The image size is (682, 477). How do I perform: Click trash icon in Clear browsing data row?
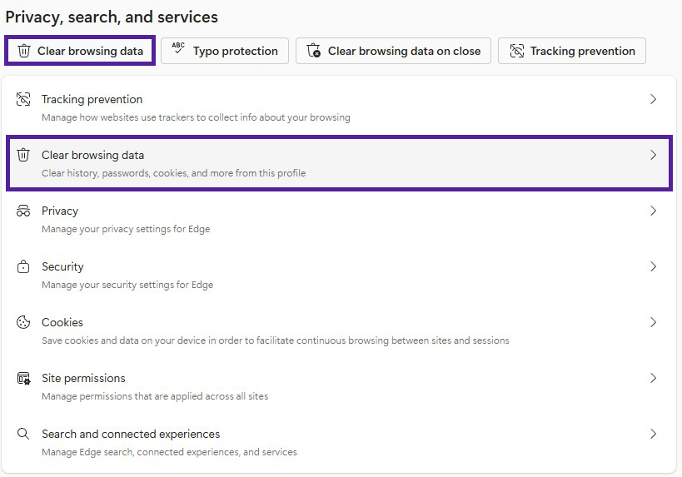coord(23,156)
